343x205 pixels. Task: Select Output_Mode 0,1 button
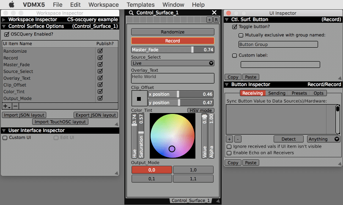click(151, 179)
